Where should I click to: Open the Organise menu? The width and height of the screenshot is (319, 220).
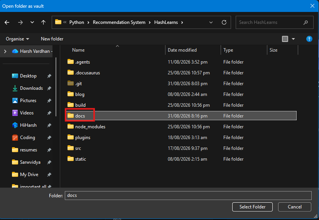coord(17,39)
